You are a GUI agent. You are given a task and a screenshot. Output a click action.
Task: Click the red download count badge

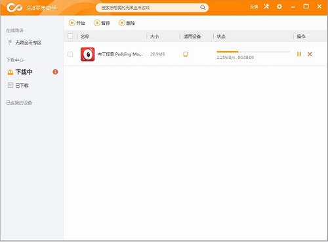pyautogui.click(x=55, y=72)
